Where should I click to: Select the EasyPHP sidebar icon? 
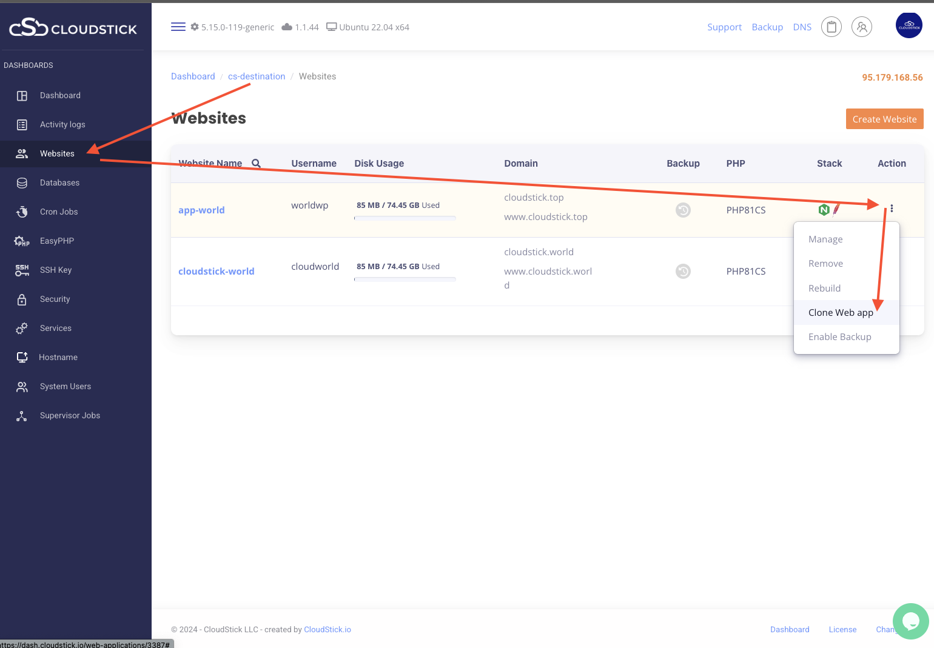coord(22,241)
